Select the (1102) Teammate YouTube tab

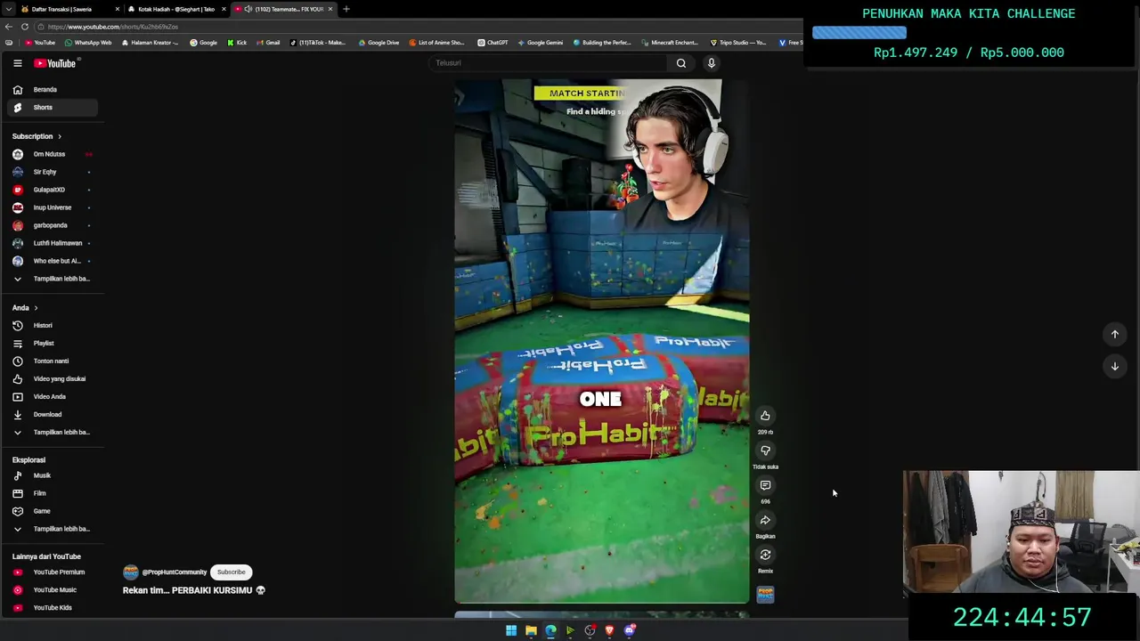pos(283,9)
